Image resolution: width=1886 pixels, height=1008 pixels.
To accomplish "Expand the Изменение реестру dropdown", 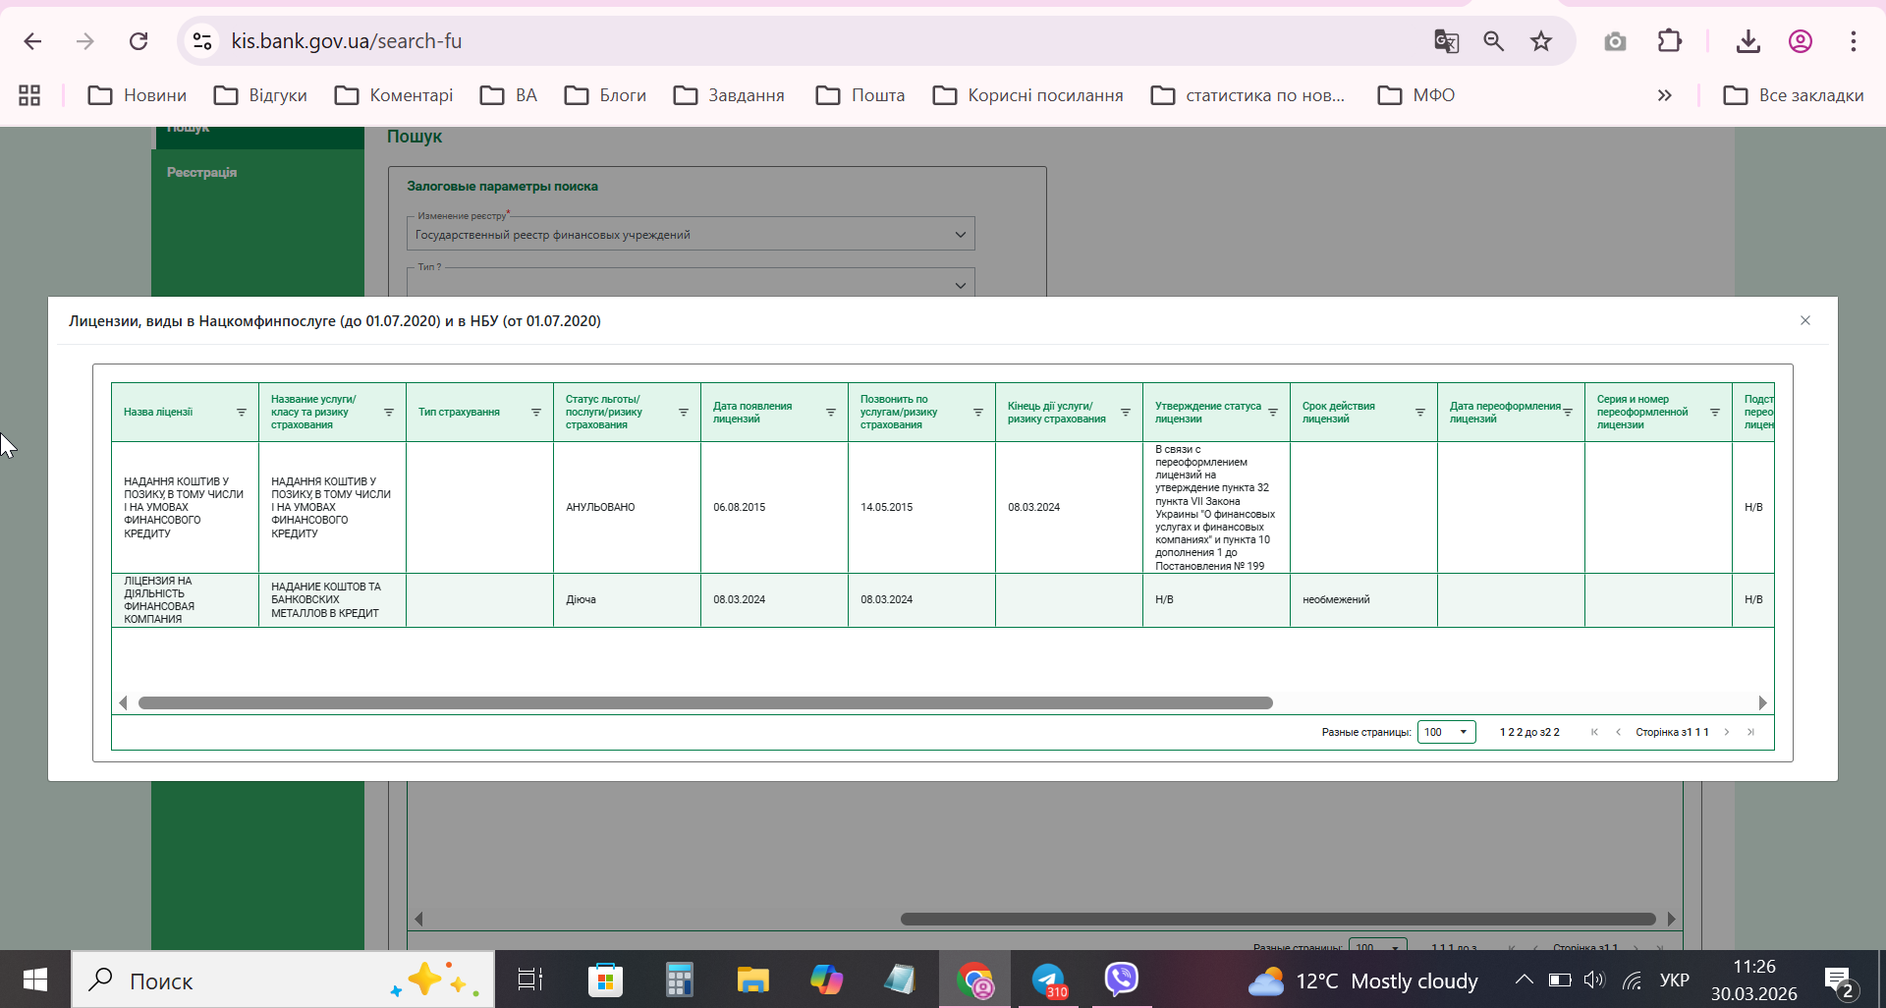I will [x=691, y=235].
